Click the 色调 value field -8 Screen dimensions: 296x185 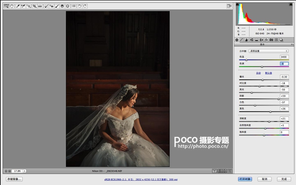(x=284, y=64)
